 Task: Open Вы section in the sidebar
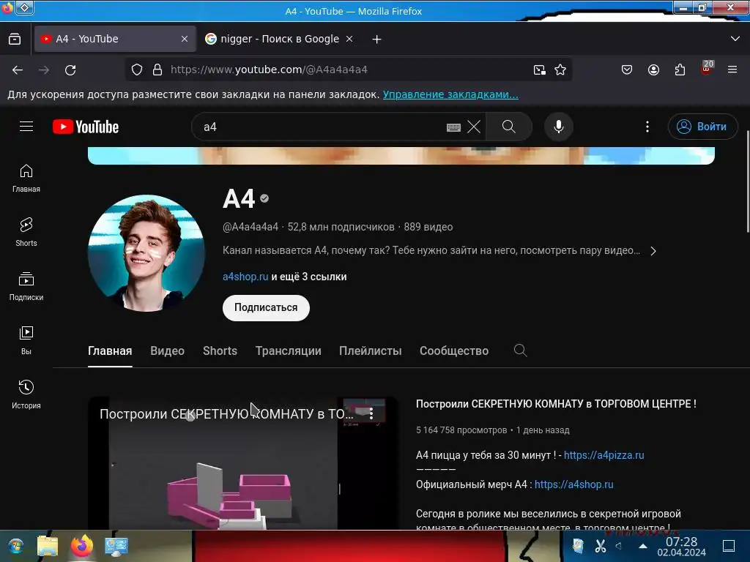coord(26,340)
